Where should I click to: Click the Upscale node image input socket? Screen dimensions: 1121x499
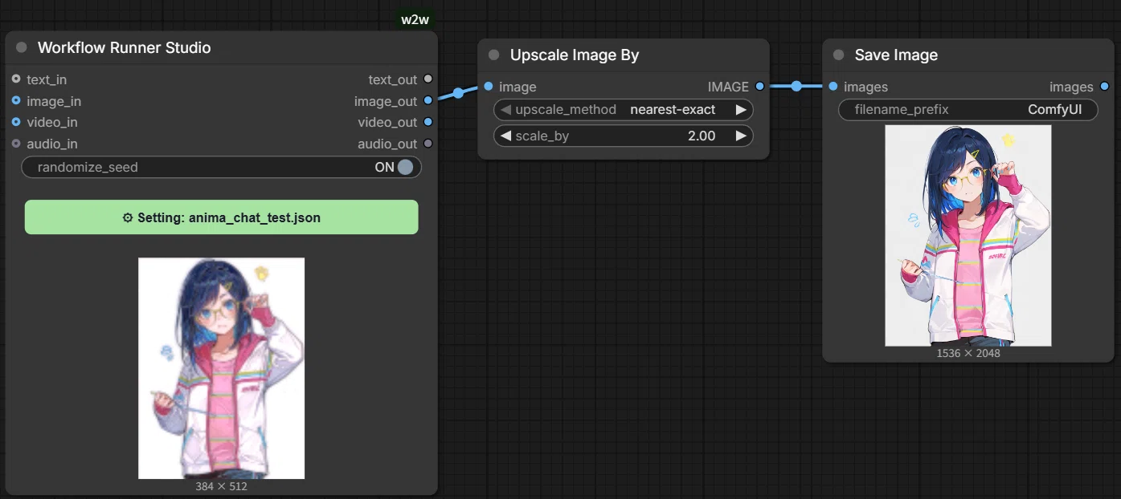489,86
